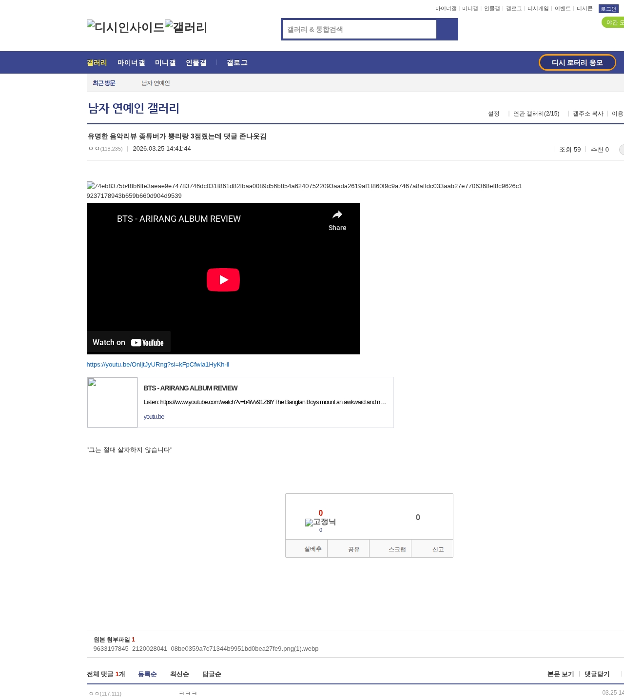Click the 갤러리 logo image in header
The width and height of the screenshot is (624, 700).
pyautogui.click(x=186, y=27)
